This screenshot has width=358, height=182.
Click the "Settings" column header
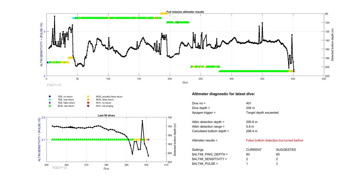(198, 150)
